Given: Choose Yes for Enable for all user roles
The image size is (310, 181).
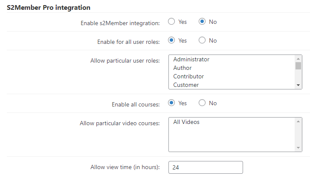Looking at the screenshot, I should tap(171, 40).
